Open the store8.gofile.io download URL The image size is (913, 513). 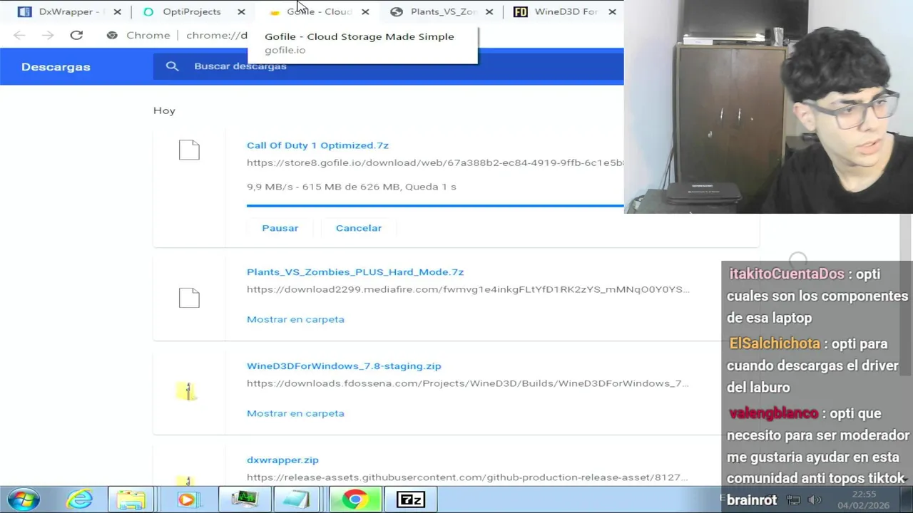(435, 162)
